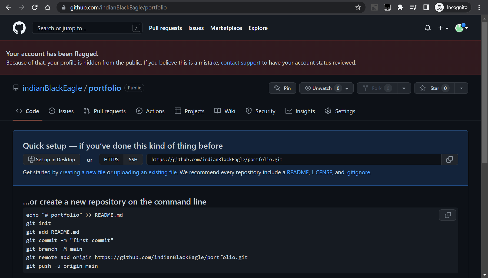488x278 pixels.
Task: Select the SSH clone option
Action: [133, 159]
